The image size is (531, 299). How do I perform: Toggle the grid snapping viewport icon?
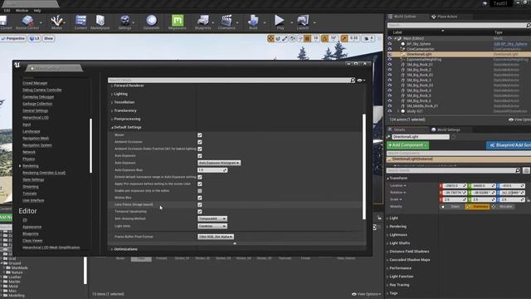tap(307, 39)
